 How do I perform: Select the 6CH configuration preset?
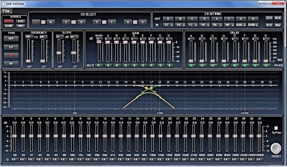[278, 18]
